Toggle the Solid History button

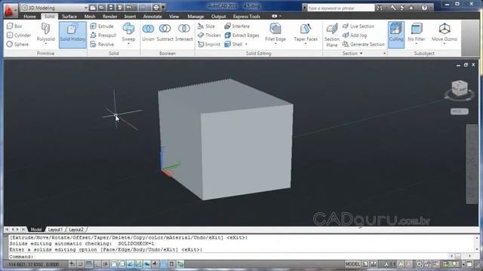pos(72,35)
